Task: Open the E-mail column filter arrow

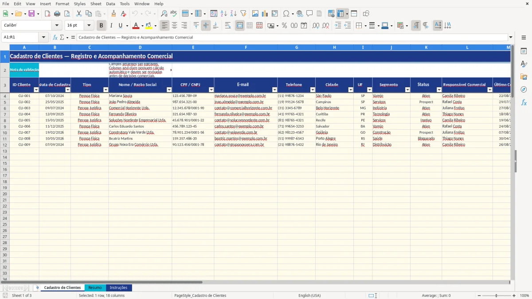Action: point(275,90)
